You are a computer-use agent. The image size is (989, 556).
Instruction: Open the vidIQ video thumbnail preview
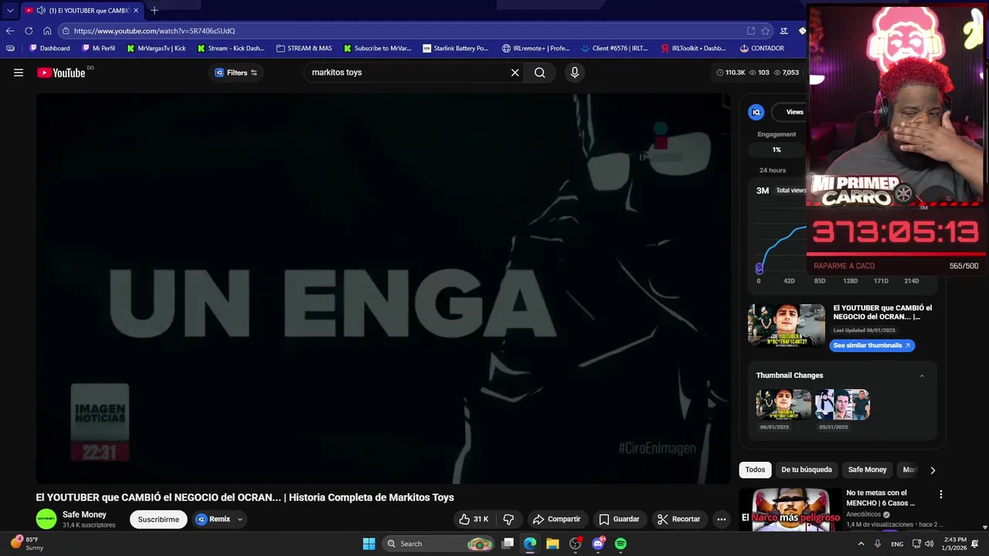point(787,325)
